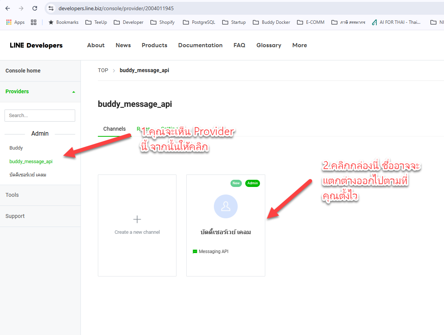Reload the page with refresh icon
This screenshot has height=335, width=444.
[35, 8]
